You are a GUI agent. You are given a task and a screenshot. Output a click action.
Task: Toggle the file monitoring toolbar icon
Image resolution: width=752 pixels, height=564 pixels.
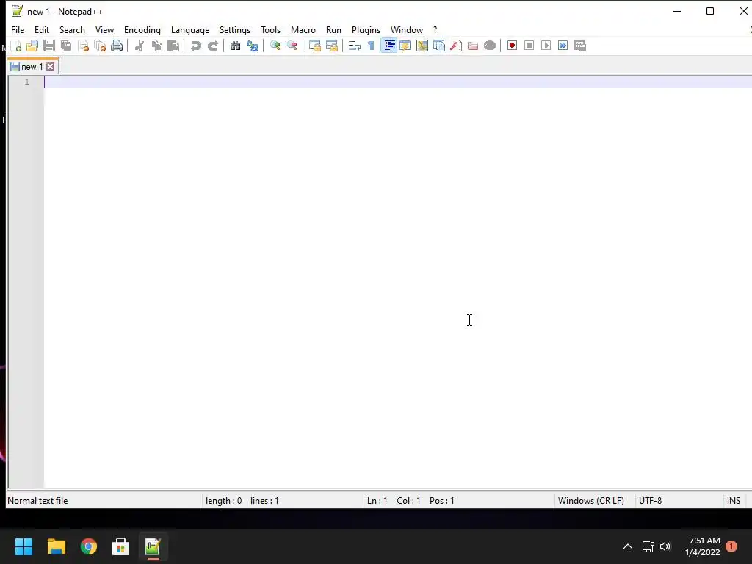pyautogui.click(x=490, y=46)
